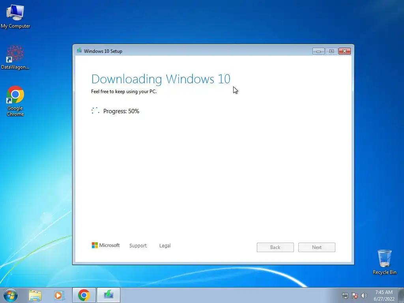Image resolution: width=404 pixels, height=303 pixels.
Task: Open the Action Center flag icon
Action: [x=355, y=296]
